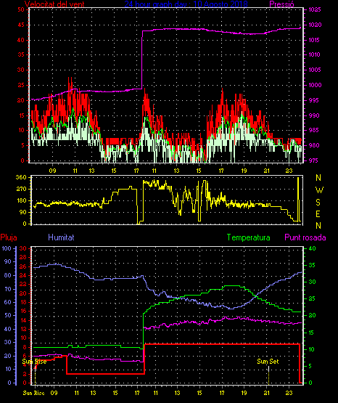Click pressure axis value 1025
Viewport: 338px width, 403px height.
point(315,9)
